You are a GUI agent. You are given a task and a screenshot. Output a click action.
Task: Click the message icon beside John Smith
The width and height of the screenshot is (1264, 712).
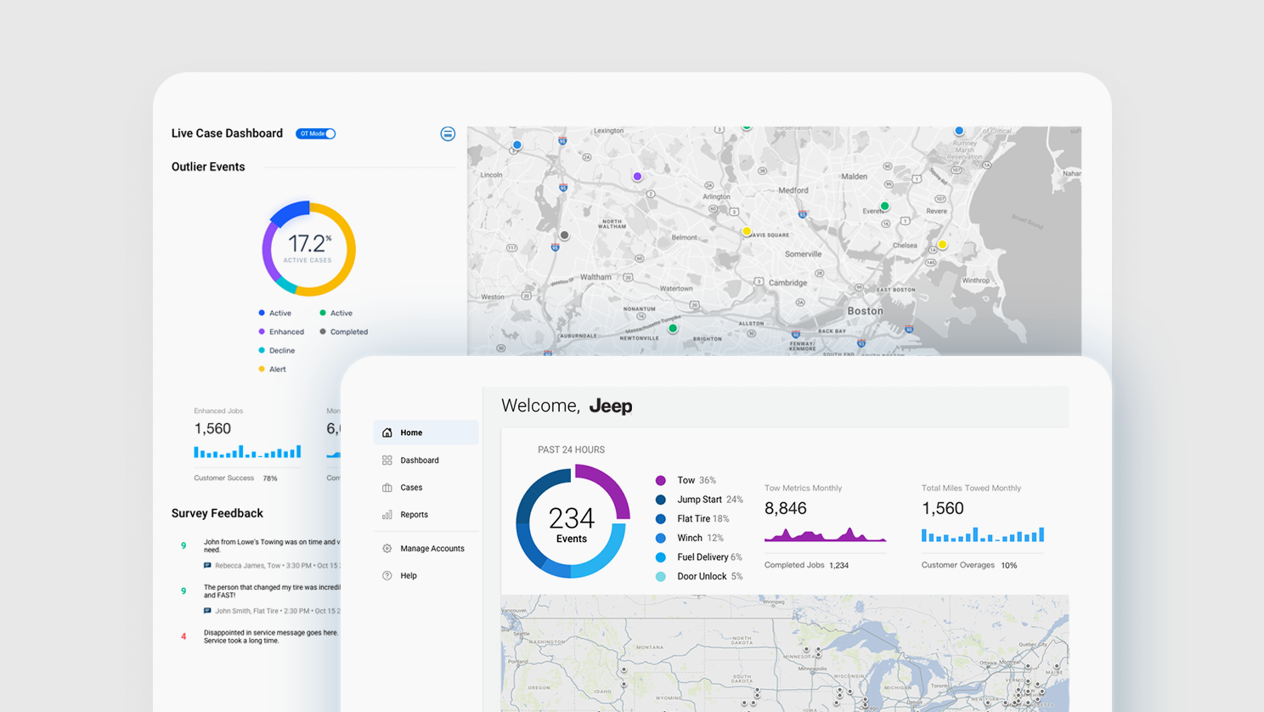click(207, 610)
